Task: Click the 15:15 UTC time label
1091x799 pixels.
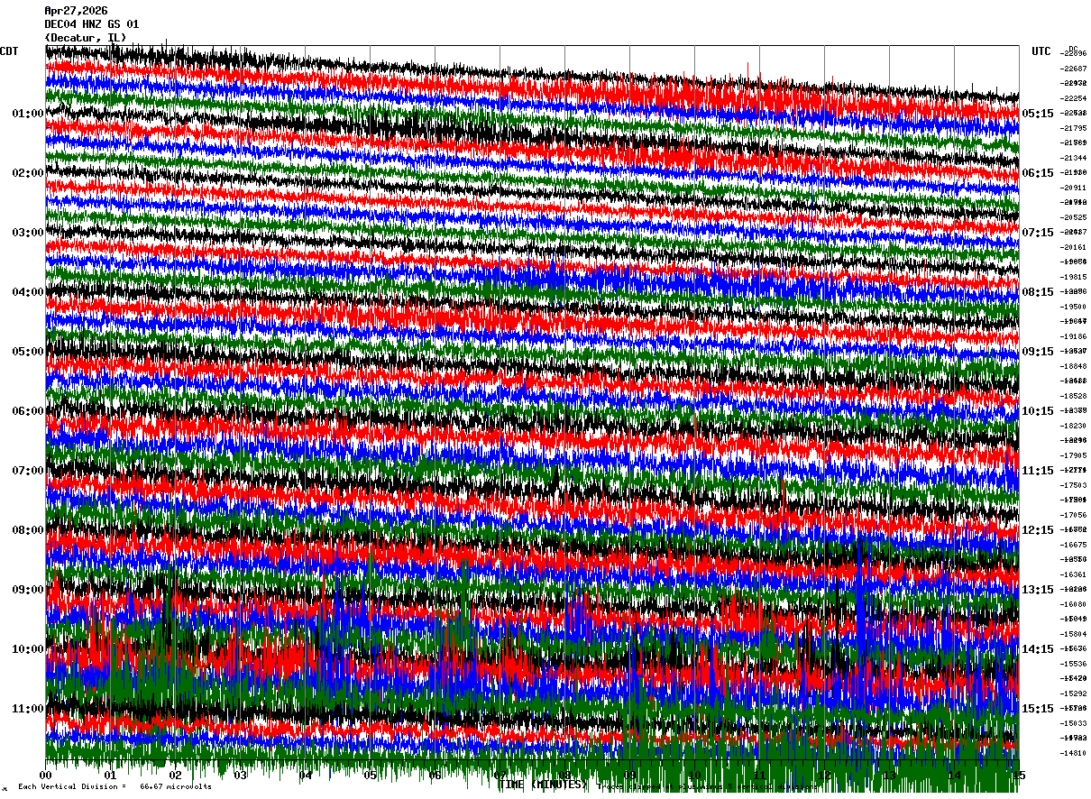Action: pyautogui.click(x=1038, y=709)
